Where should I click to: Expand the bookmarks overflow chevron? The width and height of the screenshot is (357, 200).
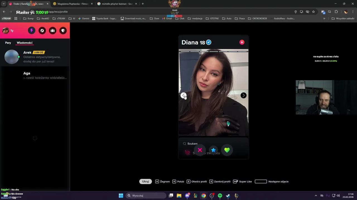[x=324, y=19]
